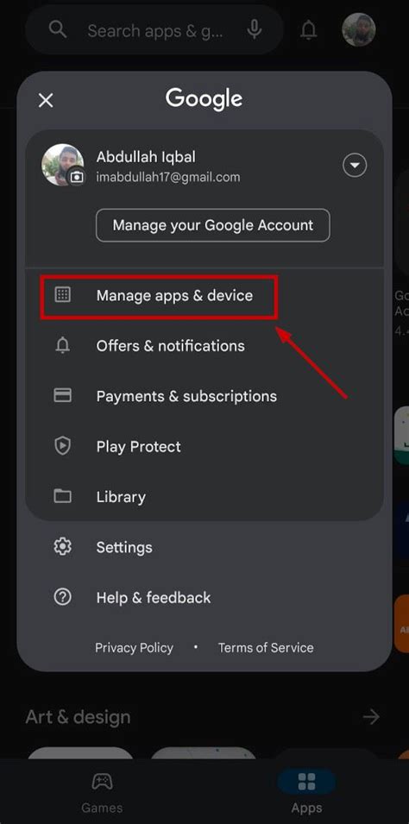Click the camera badge on profile photo

[x=77, y=178]
